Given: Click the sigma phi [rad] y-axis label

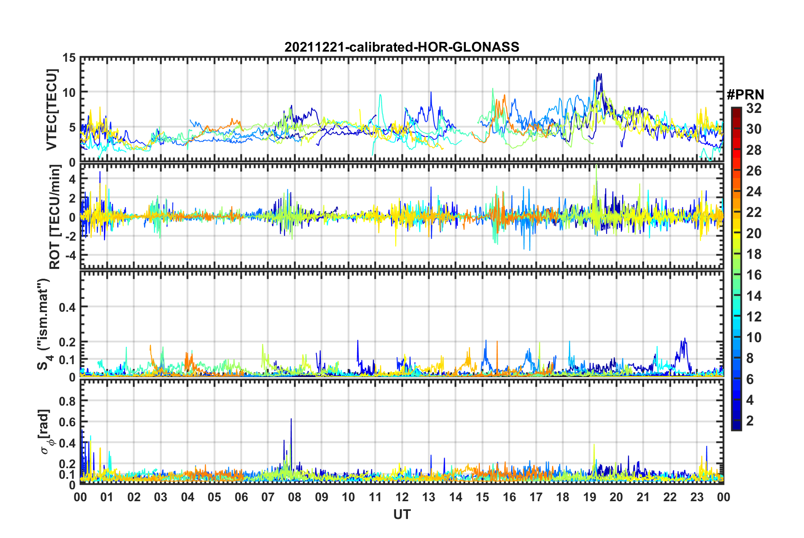Looking at the screenshot, I should click(46, 431).
